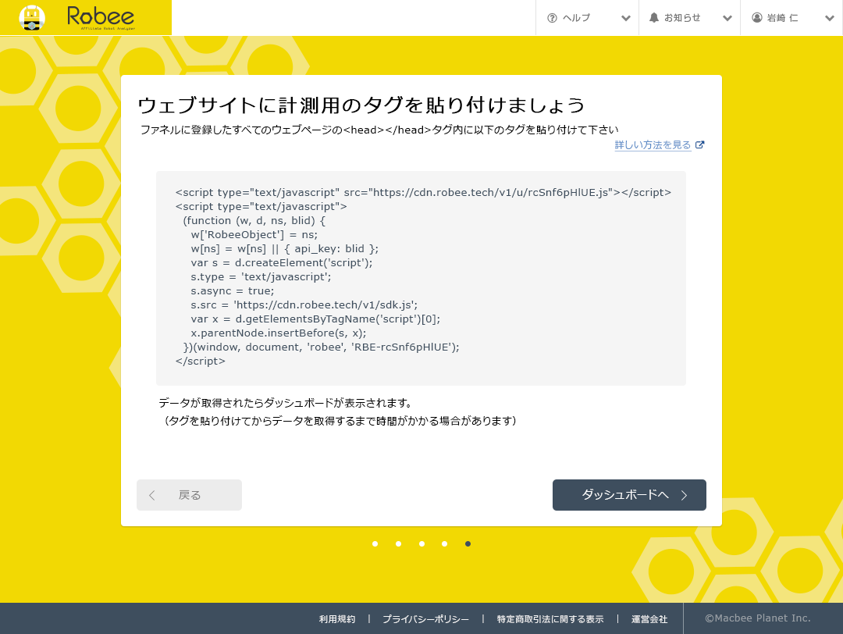The image size is (843, 634).
Task: Click the notification bell icon
Action: (654, 18)
